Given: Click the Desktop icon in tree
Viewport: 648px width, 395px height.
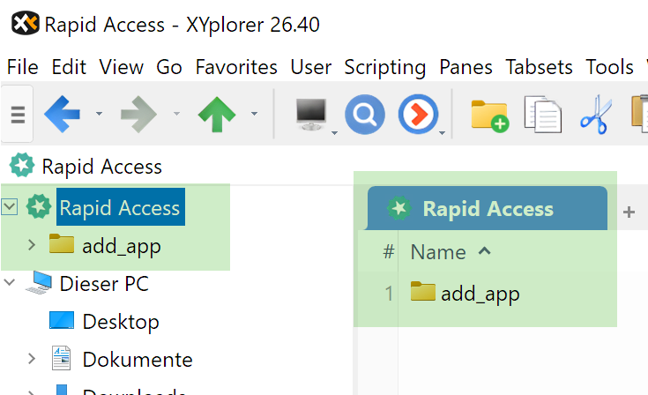Looking at the screenshot, I should pos(62,320).
